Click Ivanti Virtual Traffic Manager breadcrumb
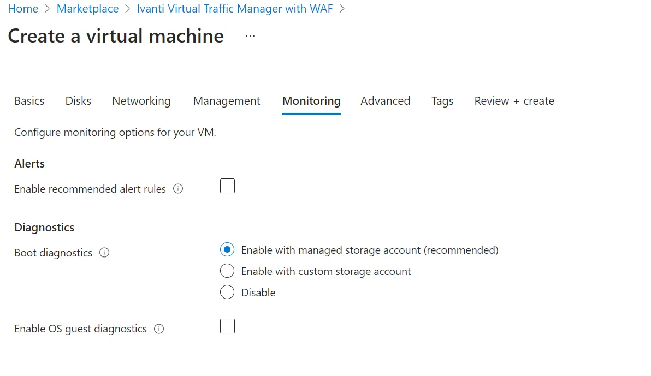The height and width of the screenshot is (376, 651). coord(235,9)
